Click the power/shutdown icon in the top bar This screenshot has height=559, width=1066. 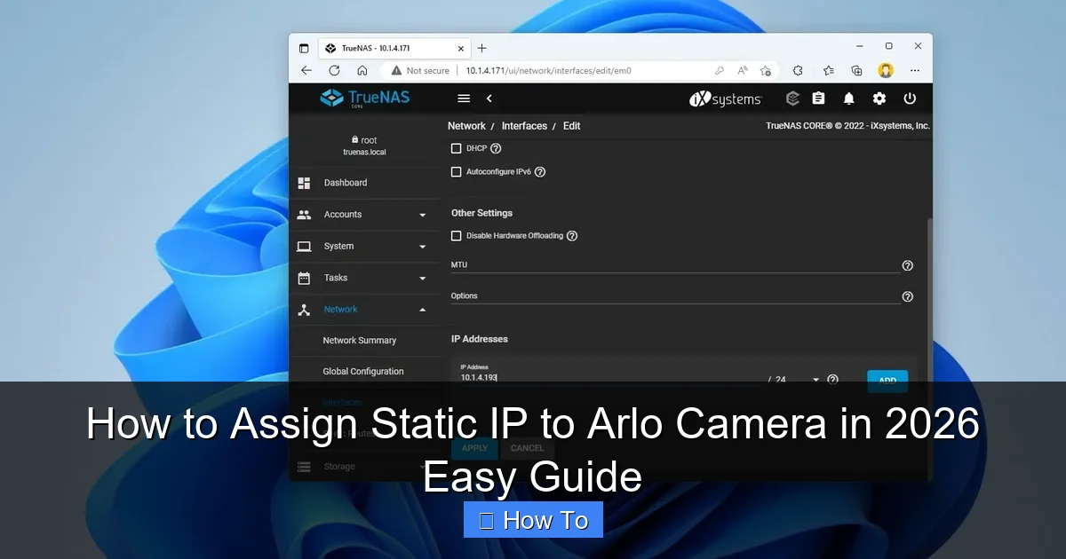click(x=910, y=98)
